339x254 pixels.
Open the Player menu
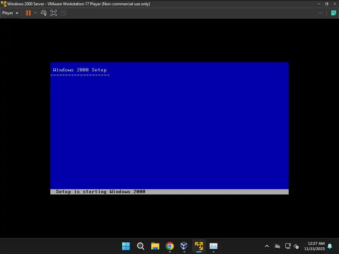[10, 13]
